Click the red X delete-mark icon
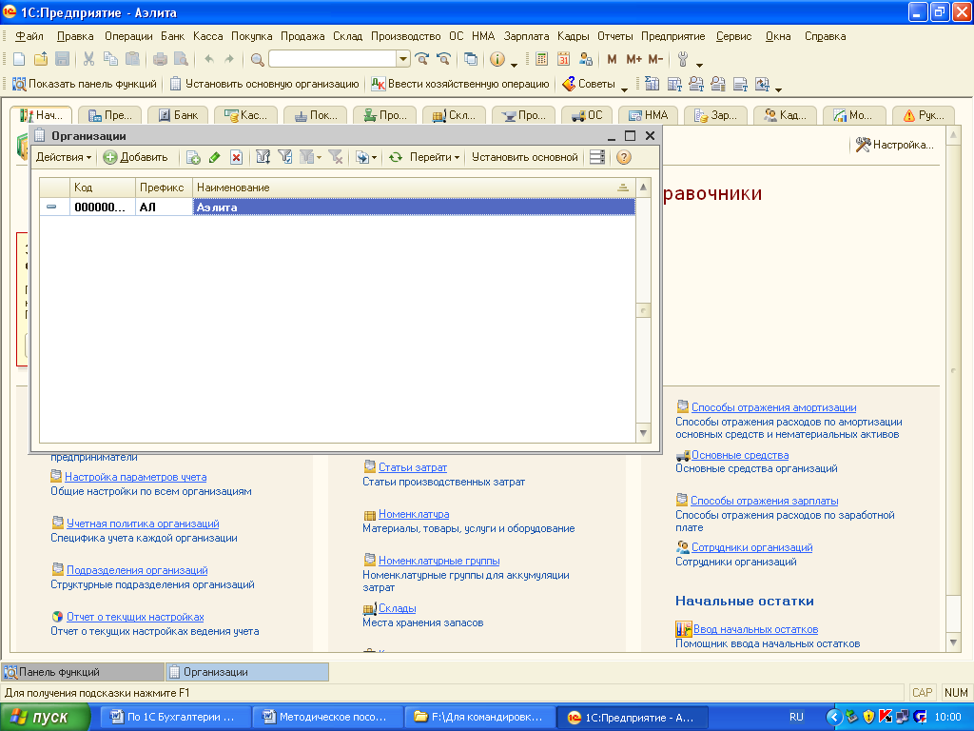The image size is (974, 731). [x=236, y=157]
